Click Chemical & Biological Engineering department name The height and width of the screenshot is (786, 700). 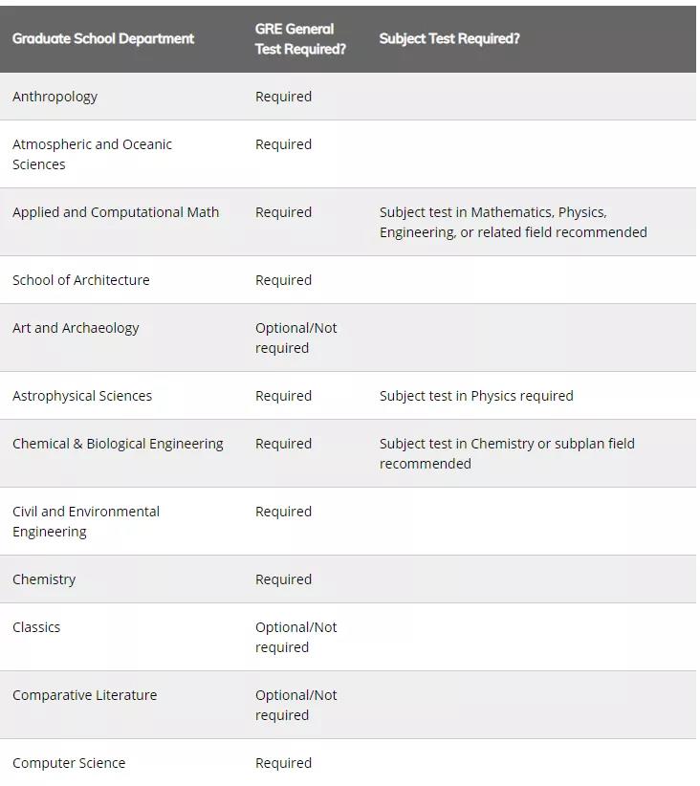click(x=118, y=444)
